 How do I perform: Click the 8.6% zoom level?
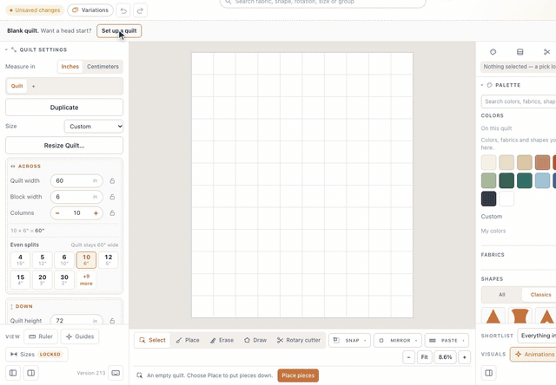(445, 357)
